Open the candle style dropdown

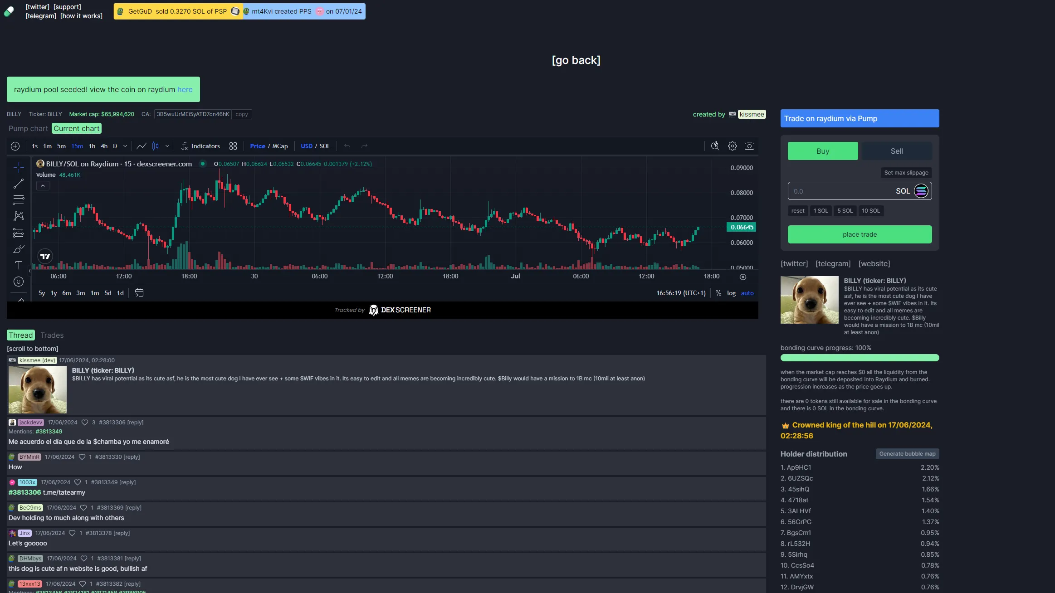167,146
